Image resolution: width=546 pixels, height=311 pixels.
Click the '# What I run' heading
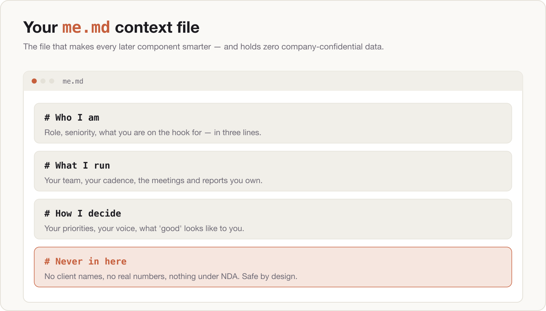point(77,165)
